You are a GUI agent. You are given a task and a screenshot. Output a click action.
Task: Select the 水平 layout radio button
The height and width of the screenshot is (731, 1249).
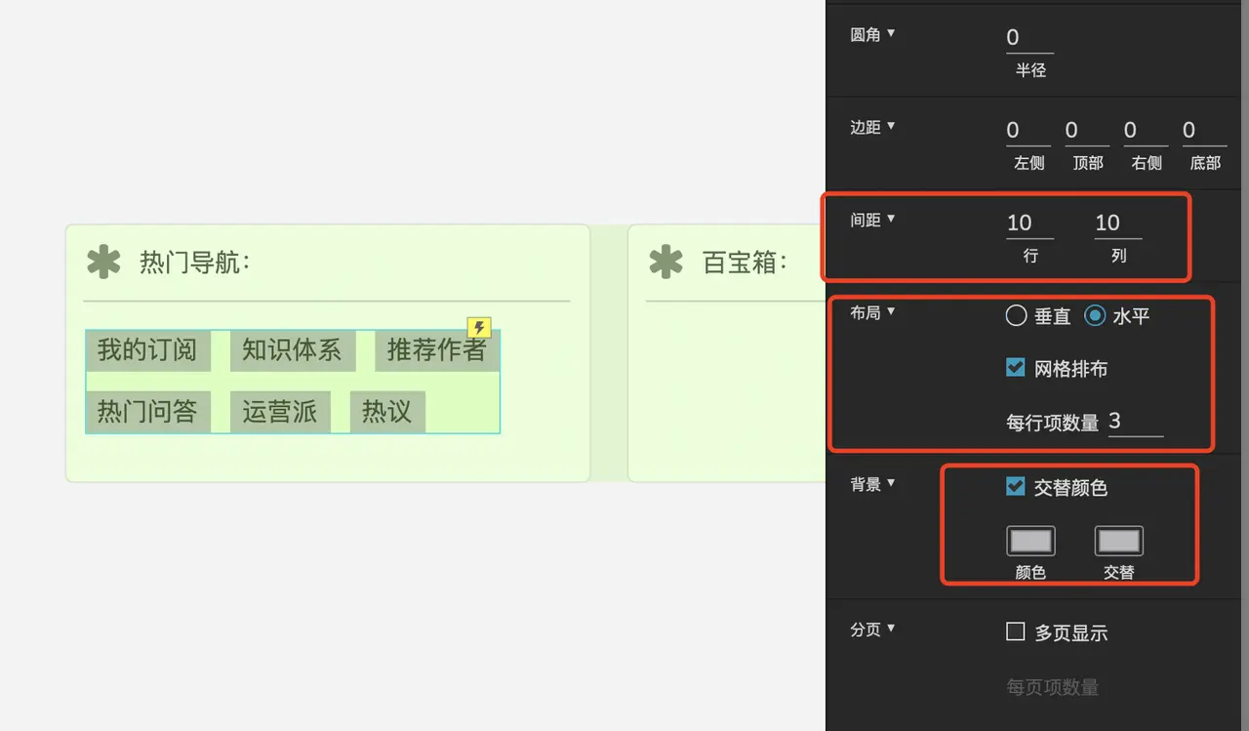[x=1095, y=315]
